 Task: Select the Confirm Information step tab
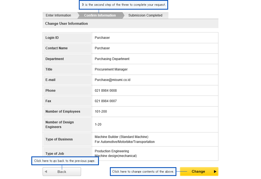pyautogui.click(x=100, y=15)
